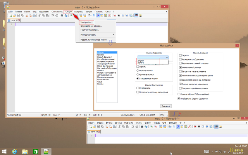248x155 pixels.
Task: Open File Explorer from taskbar
Action: click(25, 152)
